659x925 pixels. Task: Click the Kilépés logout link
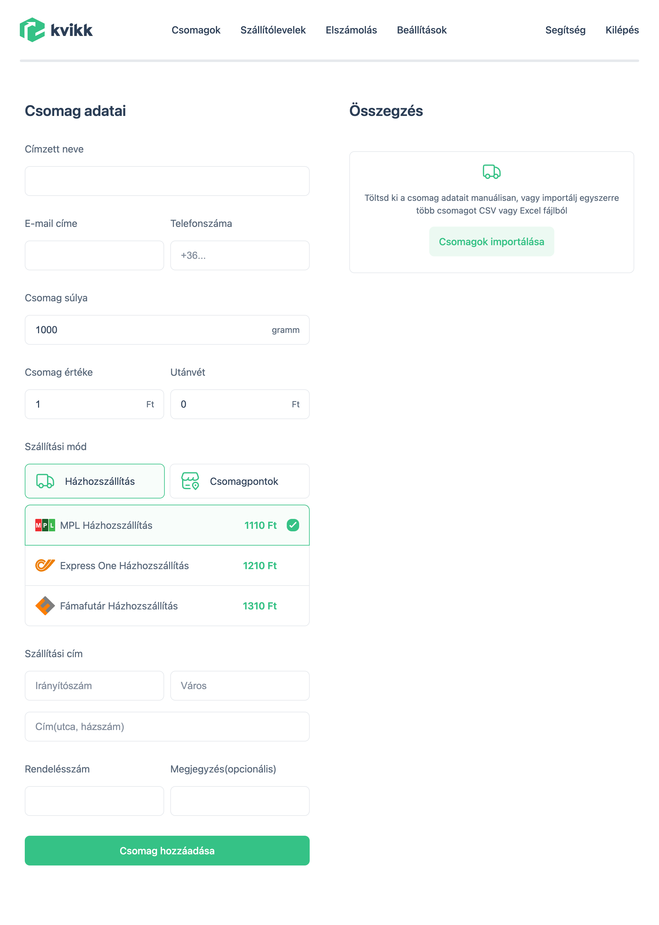(622, 30)
